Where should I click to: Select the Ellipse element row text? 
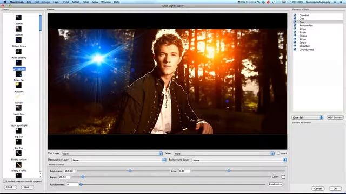(303, 36)
